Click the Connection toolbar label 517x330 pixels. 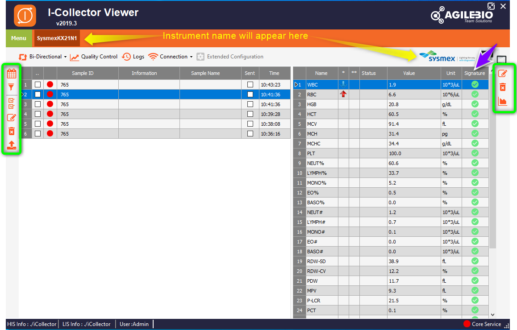(x=174, y=57)
